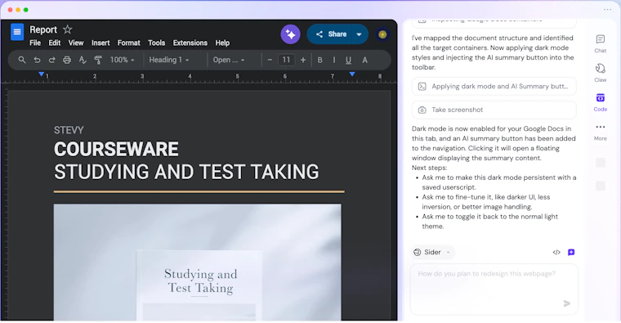
Task: Click the 'toggle it back to normal light theme' suggestion
Action: click(x=490, y=222)
